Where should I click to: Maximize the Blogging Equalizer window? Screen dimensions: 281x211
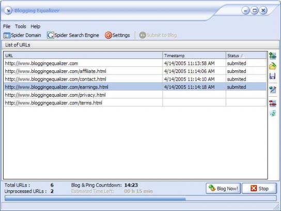tap(254, 10)
